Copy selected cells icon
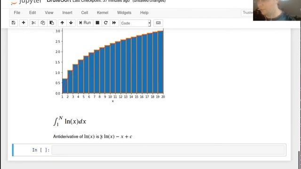 click(43, 23)
